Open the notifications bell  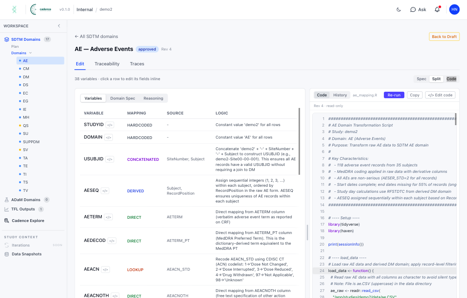437,10
